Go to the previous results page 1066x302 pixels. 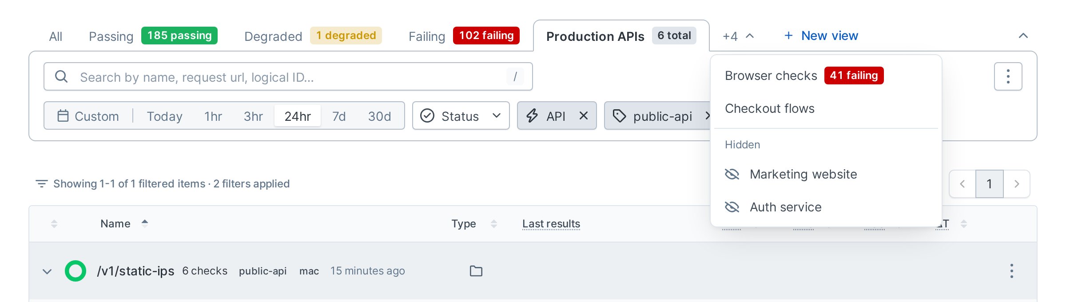(963, 184)
